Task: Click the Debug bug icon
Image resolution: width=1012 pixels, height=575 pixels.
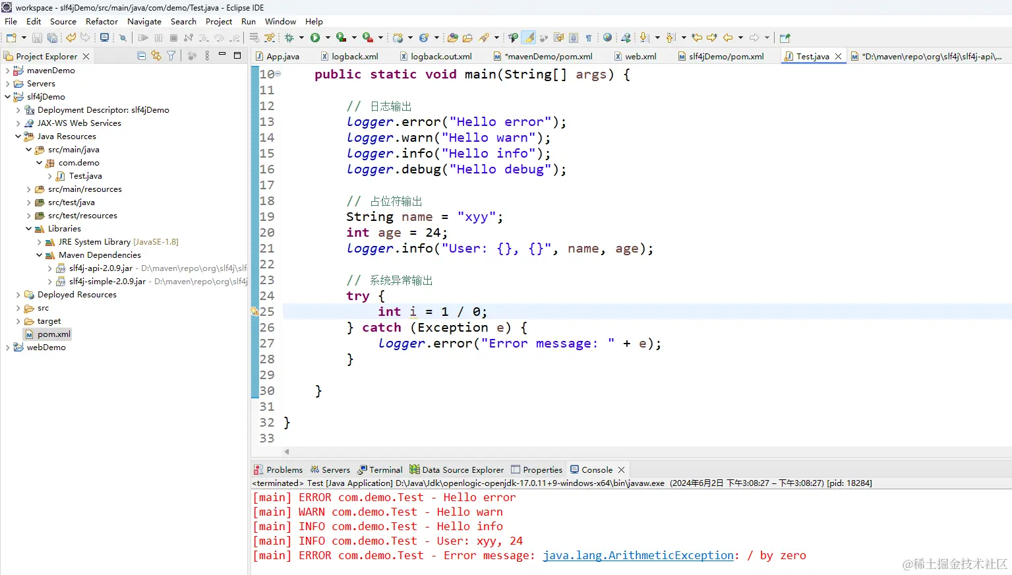Action: click(289, 38)
